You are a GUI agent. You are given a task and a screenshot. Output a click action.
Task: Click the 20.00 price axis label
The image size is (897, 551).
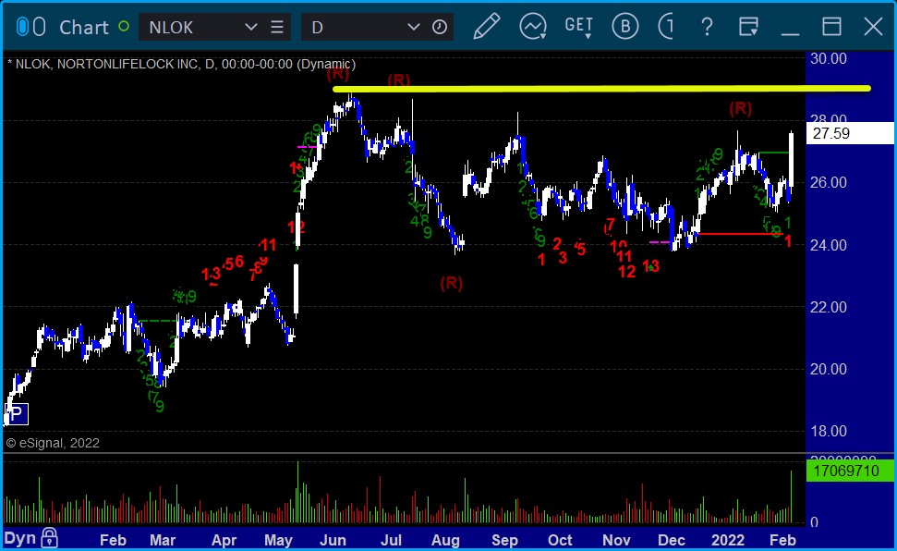tap(829, 369)
